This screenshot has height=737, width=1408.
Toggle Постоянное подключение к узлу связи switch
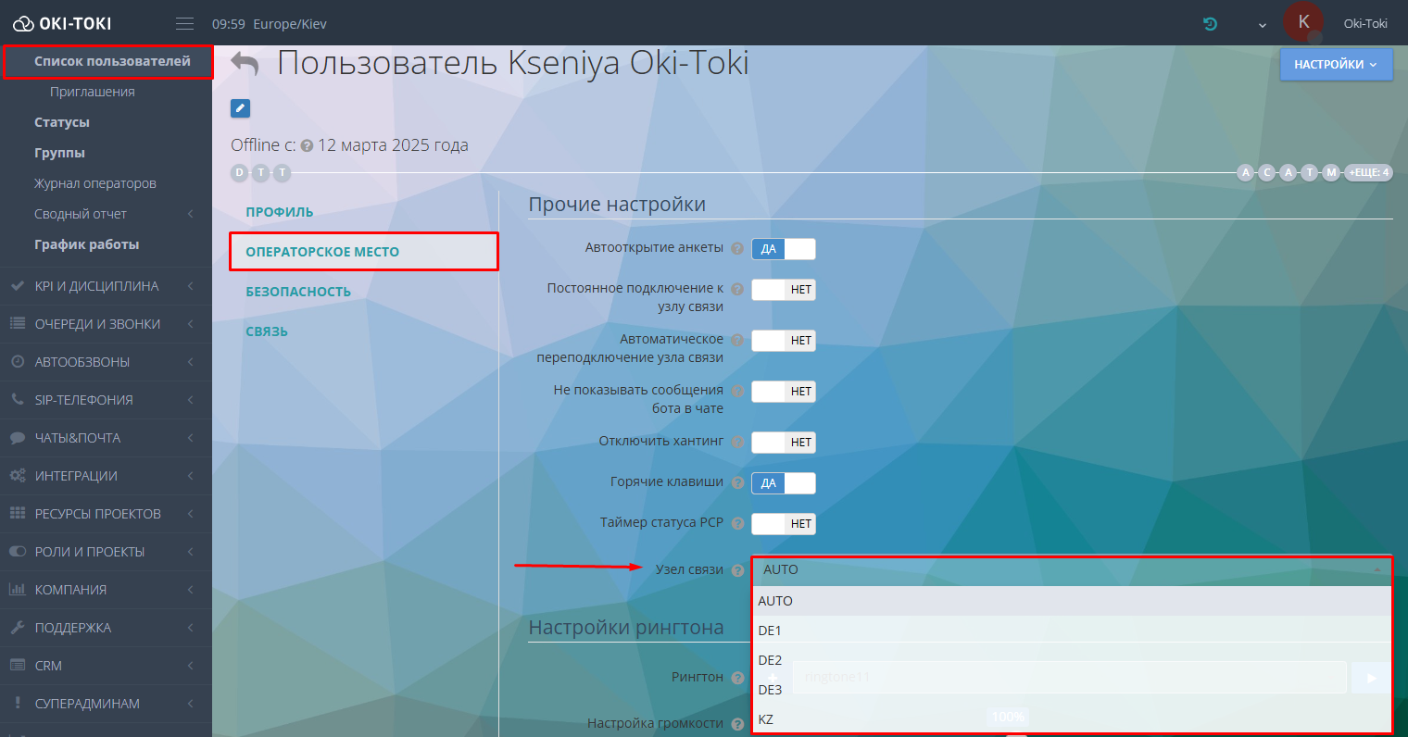point(784,290)
